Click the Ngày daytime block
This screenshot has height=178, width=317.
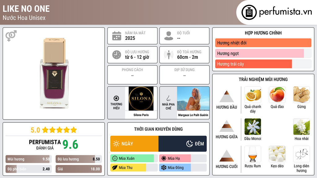pos(134,144)
